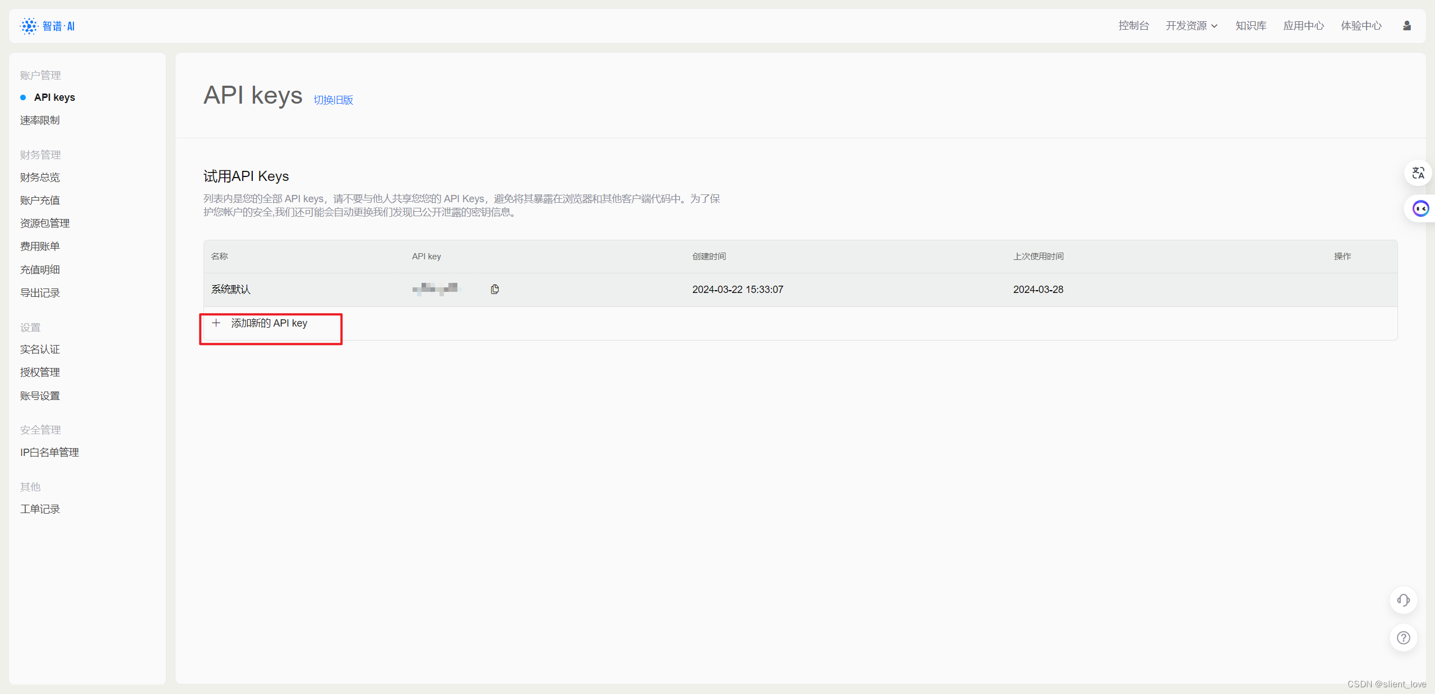
Task: Click the 切换旧版 link
Action: (334, 100)
